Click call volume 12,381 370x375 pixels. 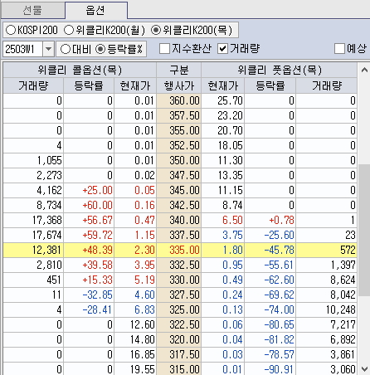33,250
